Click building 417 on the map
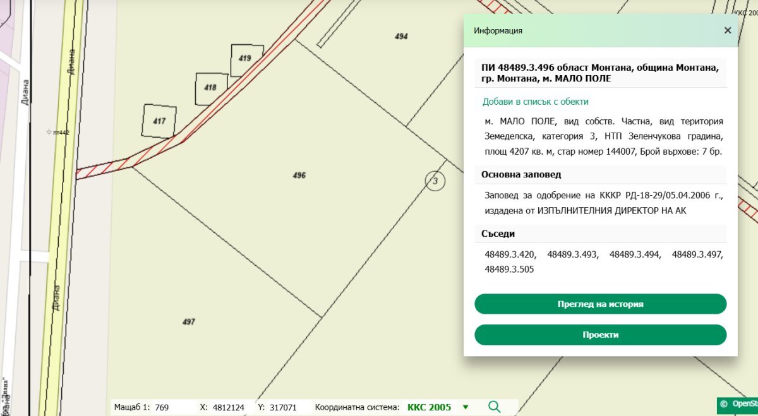The width and height of the screenshot is (758, 416). tap(159, 121)
